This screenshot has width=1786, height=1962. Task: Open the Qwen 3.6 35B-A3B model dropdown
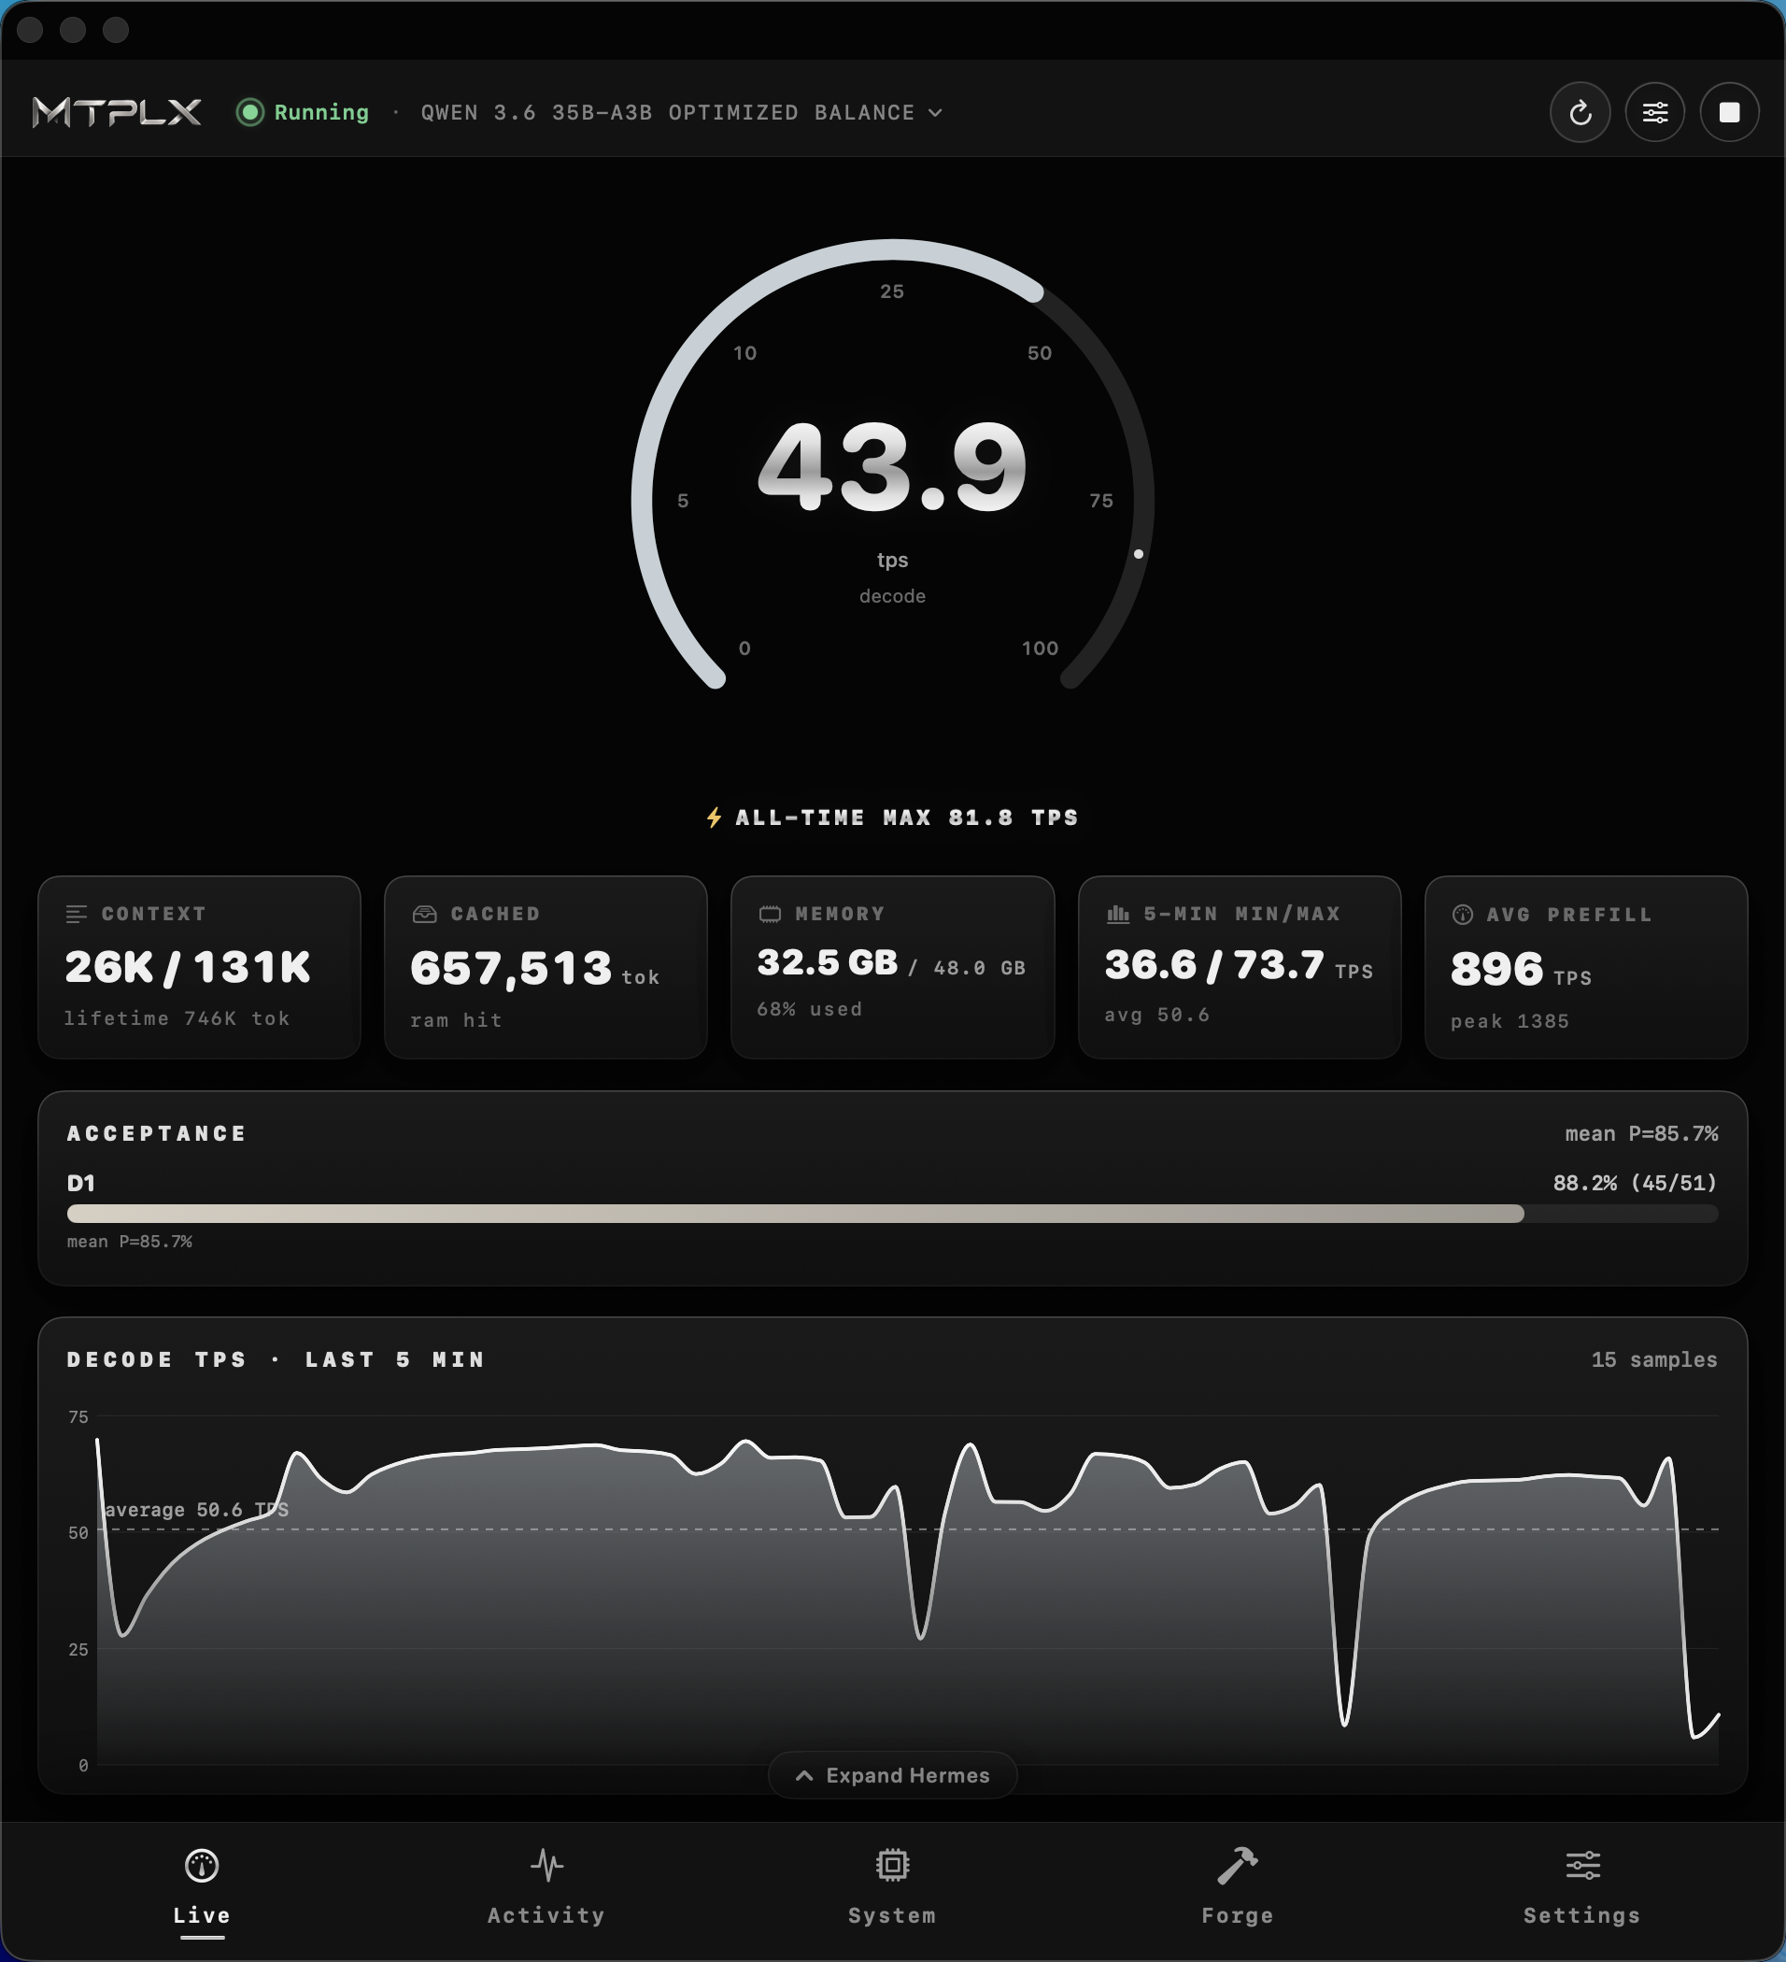(682, 113)
